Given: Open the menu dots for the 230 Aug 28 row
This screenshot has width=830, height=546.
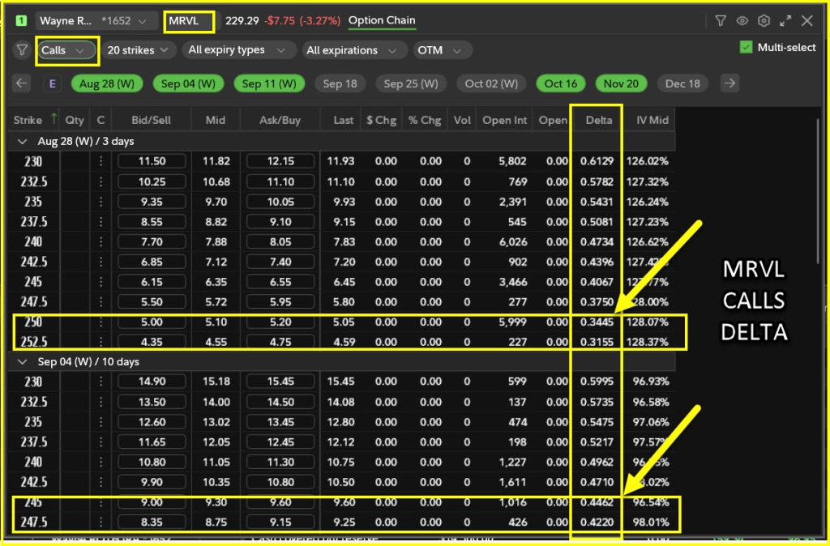Looking at the screenshot, I should tap(101, 161).
